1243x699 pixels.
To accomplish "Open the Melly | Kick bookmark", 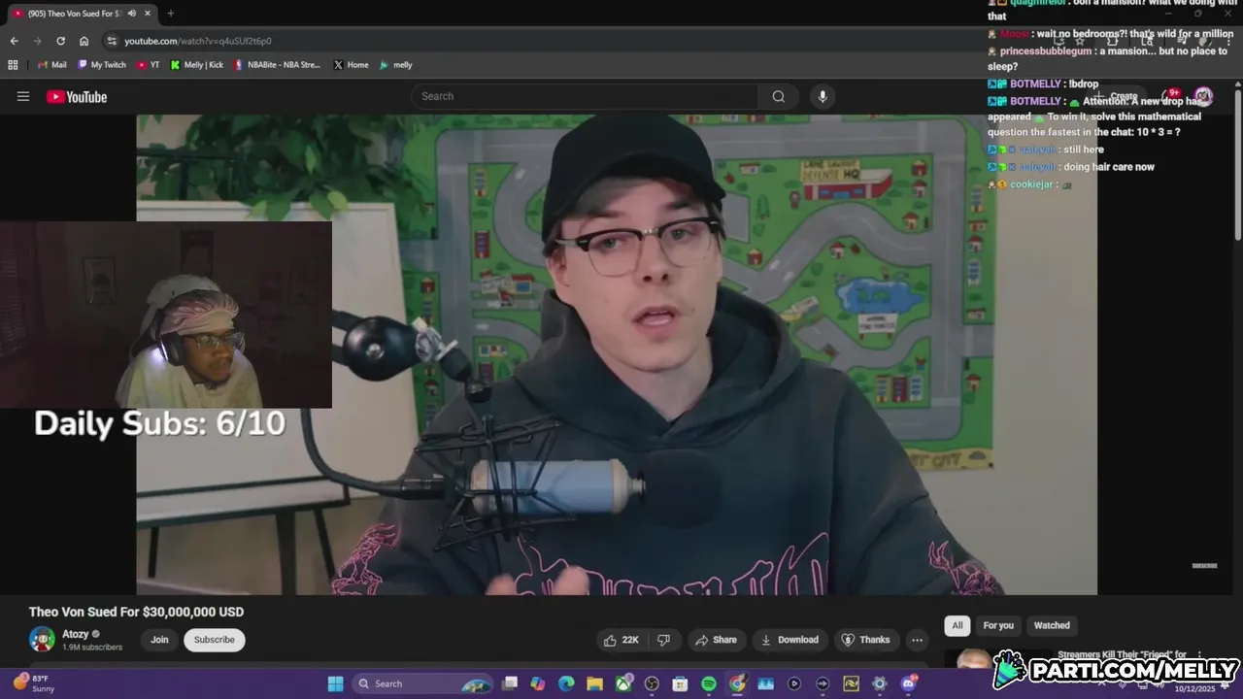I will click(197, 65).
